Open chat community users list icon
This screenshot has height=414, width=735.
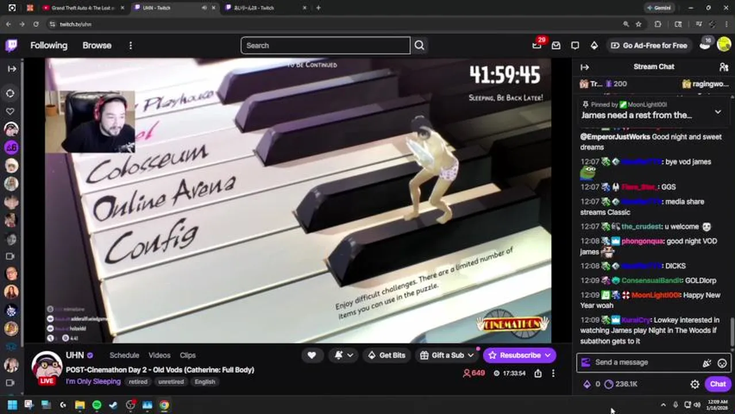point(723,67)
